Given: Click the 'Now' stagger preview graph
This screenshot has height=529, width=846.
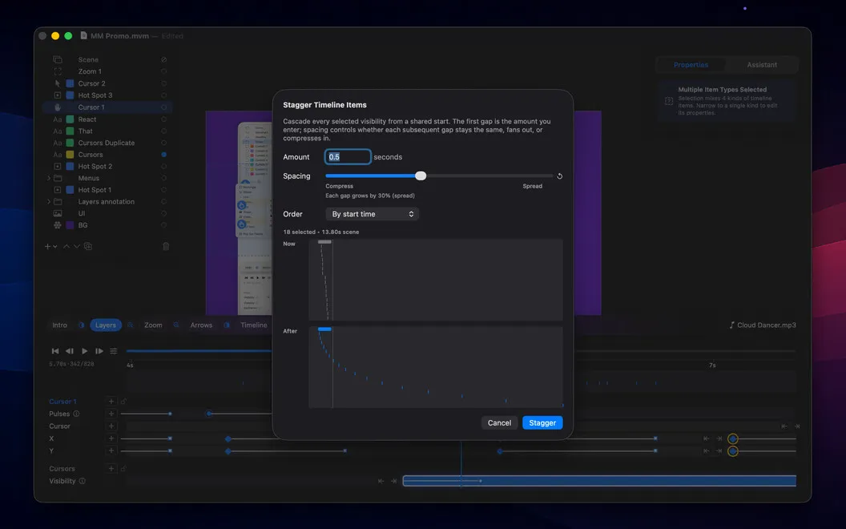Looking at the screenshot, I should pos(435,280).
